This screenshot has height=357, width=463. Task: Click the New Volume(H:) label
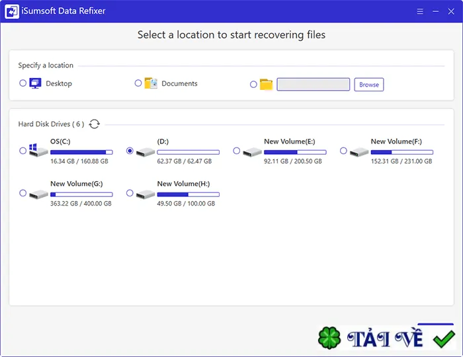click(184, 184)
